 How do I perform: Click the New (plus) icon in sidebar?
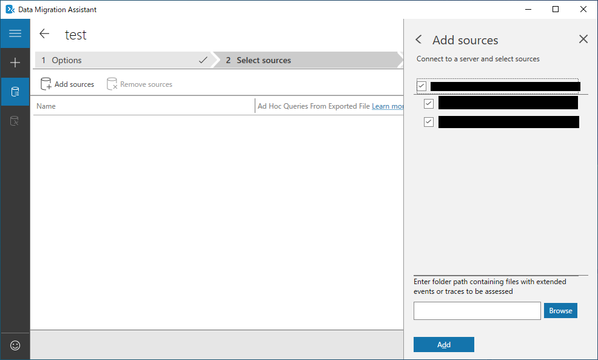[15, 63]
